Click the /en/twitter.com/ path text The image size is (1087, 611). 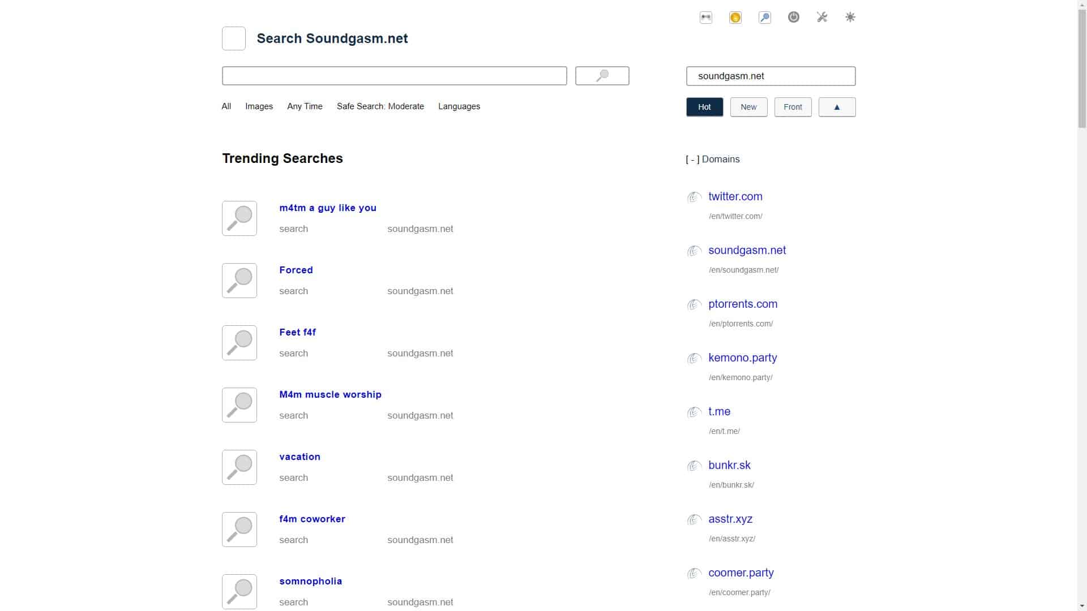(x=735, y=216)
